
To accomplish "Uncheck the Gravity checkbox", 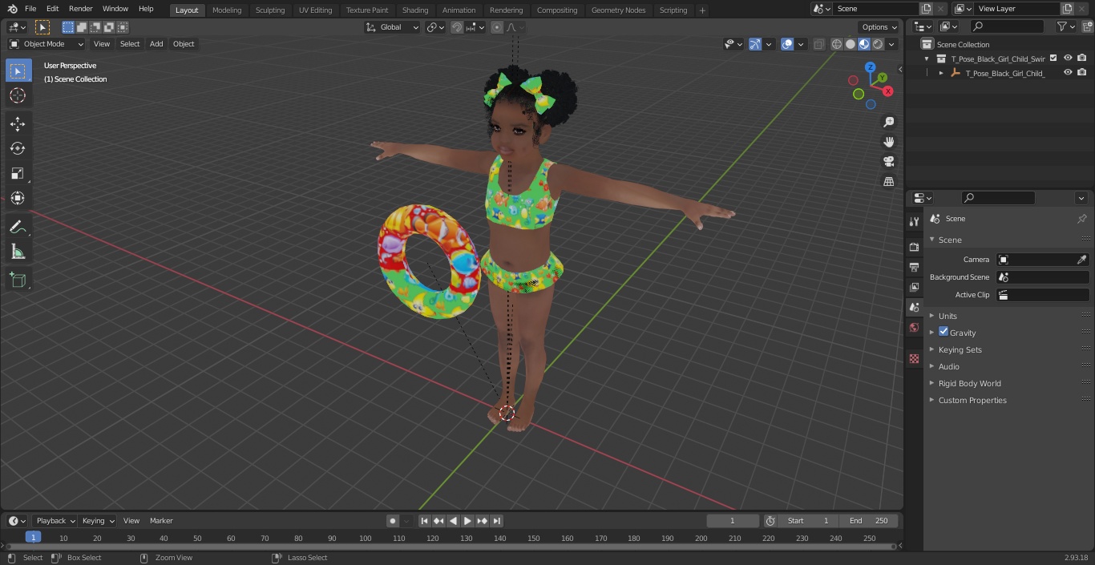I will coord(943,332).
